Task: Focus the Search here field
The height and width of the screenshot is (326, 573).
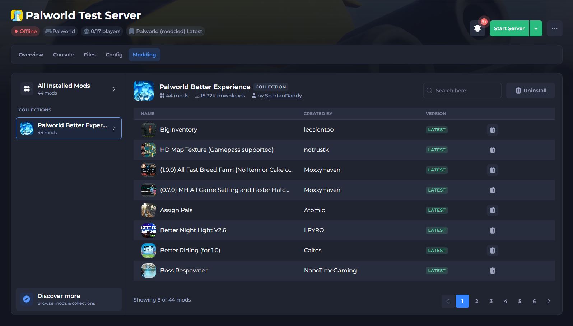Action: point(462,91)
